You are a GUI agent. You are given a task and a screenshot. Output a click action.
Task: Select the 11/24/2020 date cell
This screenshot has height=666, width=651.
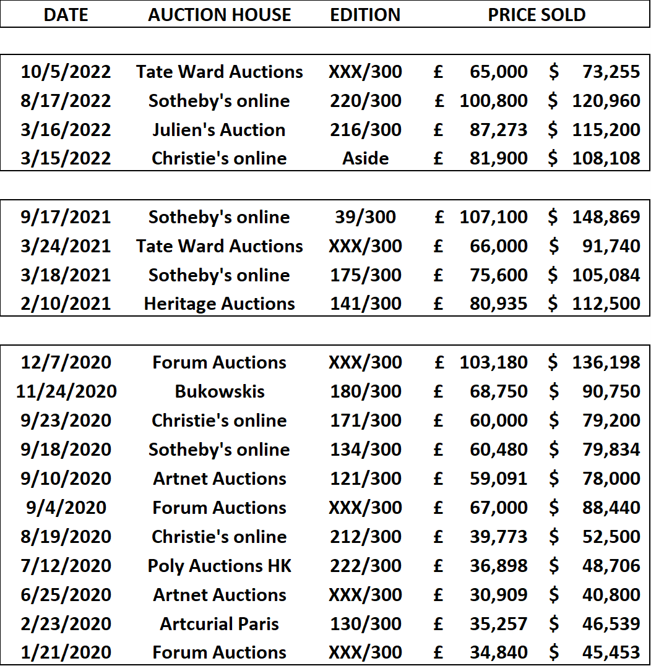66,391
